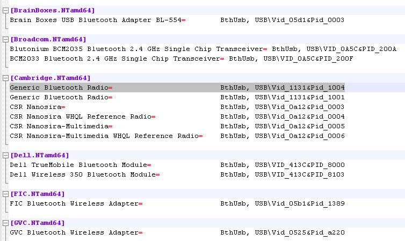Click the [Cambridge.NTamd64] section header text

(50, 78)
